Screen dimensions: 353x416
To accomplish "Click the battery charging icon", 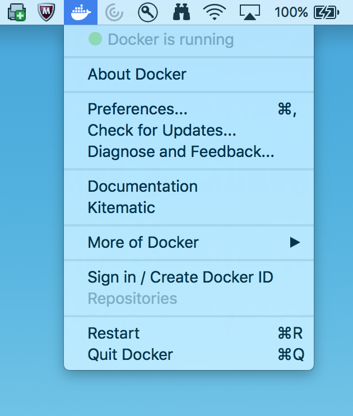I will (x=327, y=12).
